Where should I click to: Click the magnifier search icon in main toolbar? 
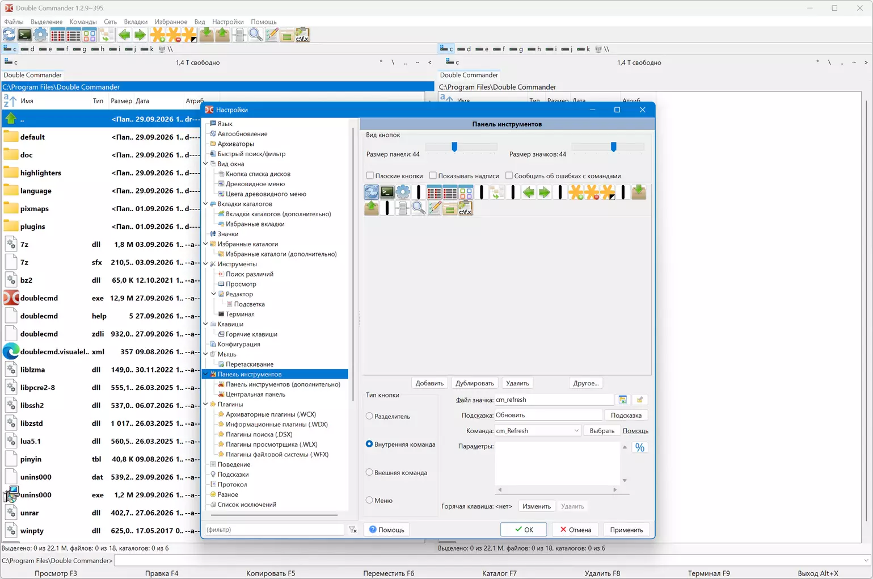pos(256,35)
